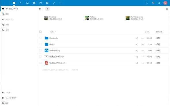The image size is (170, 106).
Task: Toggle name column sort arrow
Action: (55, 32)
